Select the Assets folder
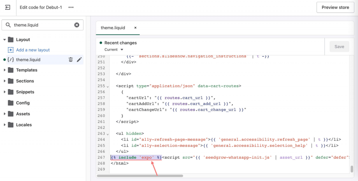The height and width of the screenshot is (181, 358). [x=23, y=114]
